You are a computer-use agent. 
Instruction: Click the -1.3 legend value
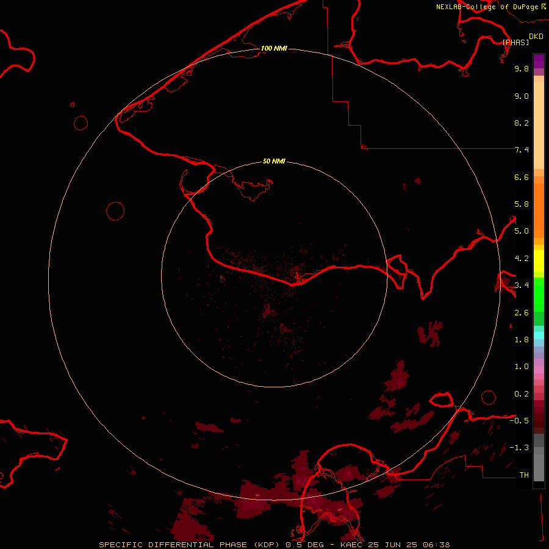(519, 448)
